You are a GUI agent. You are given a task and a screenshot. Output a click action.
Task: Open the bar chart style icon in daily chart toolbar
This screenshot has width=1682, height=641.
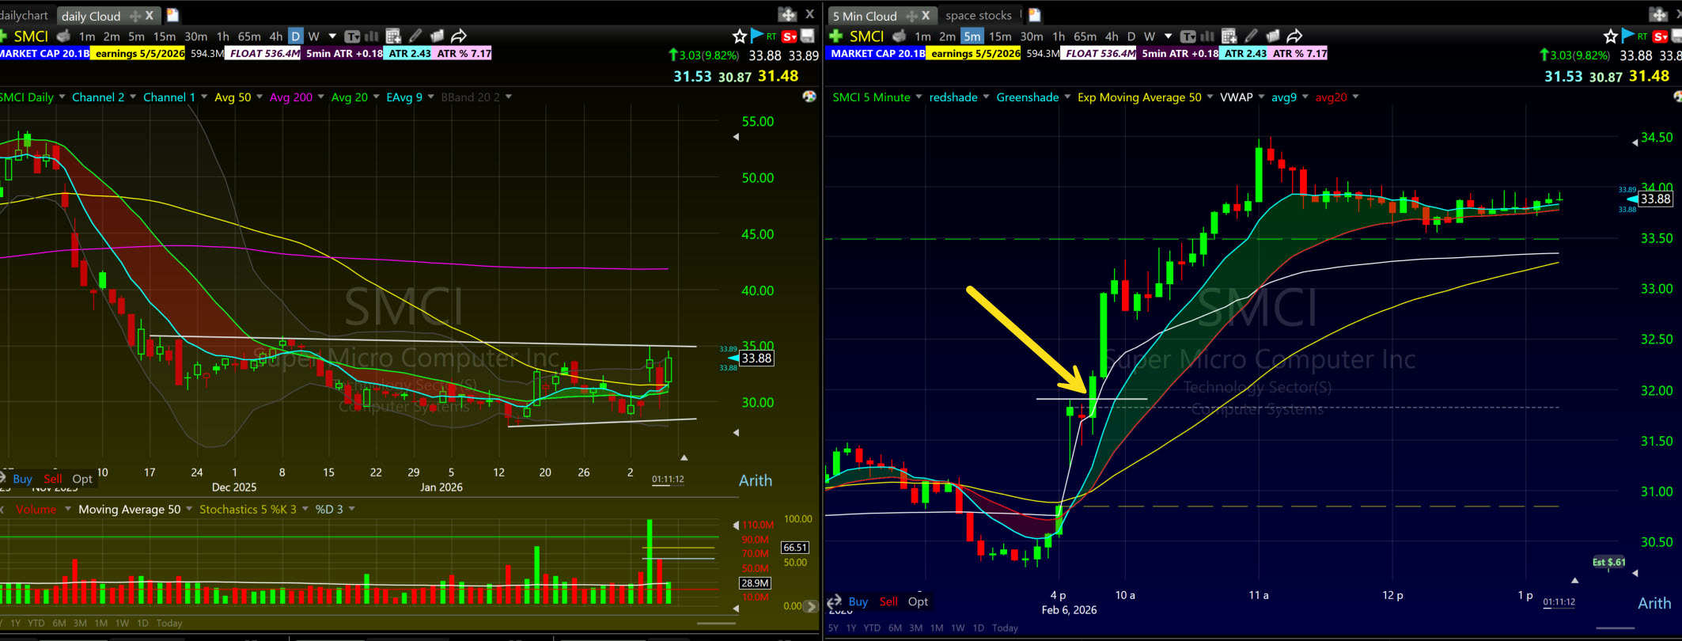[371, 36]
